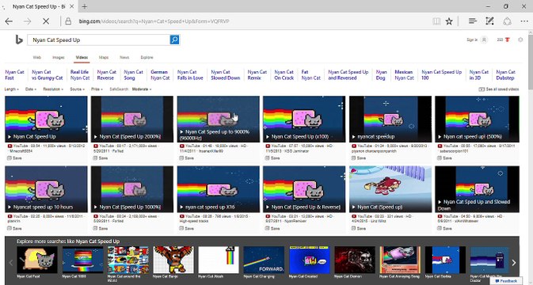Screen dimensions: 533x285
Task: Open the browser More menu
Action: coord(524,21)
